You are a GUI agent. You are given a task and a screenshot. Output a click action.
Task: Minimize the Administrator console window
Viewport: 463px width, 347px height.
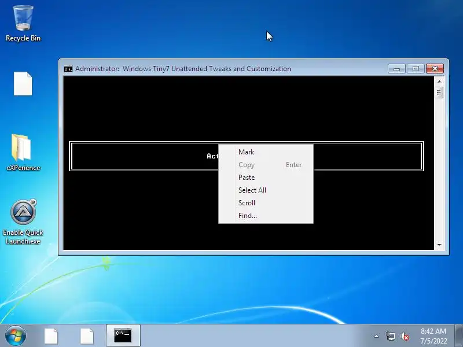(396, 69)
